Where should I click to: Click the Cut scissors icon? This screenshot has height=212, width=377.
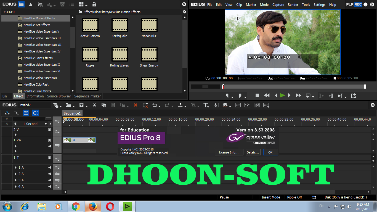(x=94, y=105)
